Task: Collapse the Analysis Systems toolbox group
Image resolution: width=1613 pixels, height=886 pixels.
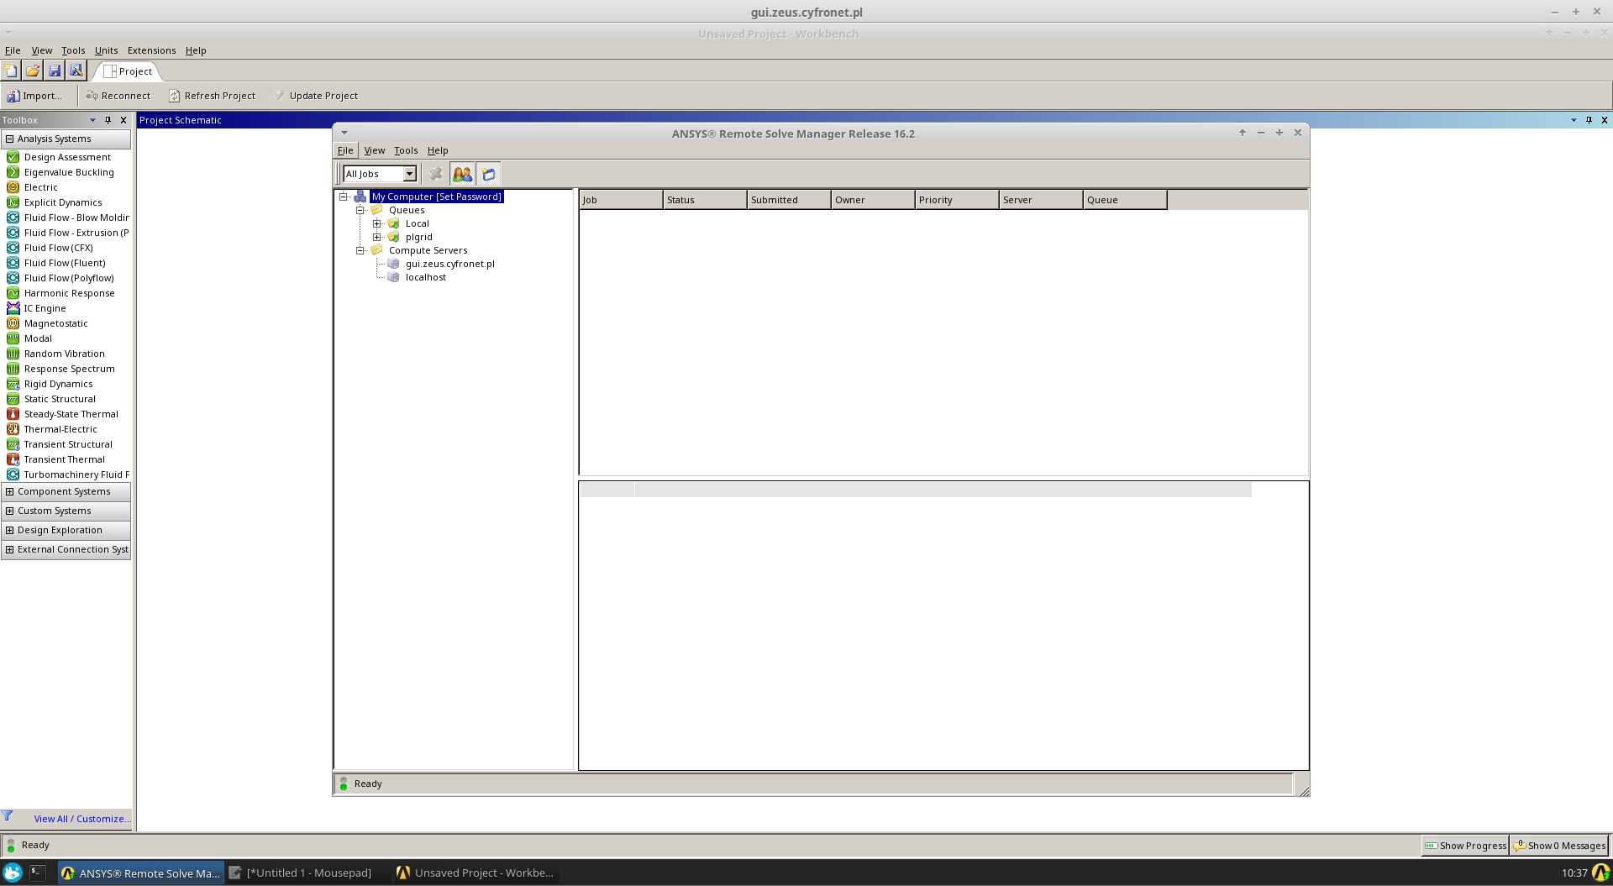Action: click(x=9, y=139)
